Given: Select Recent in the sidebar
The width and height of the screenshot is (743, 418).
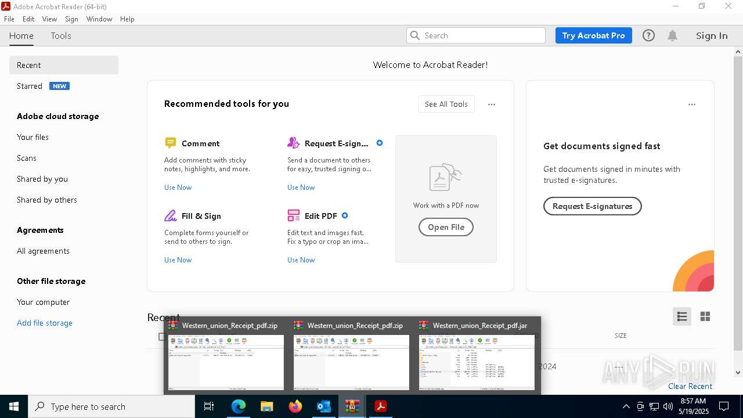Looking at the screenshot, I should click(x=64, y=65).
